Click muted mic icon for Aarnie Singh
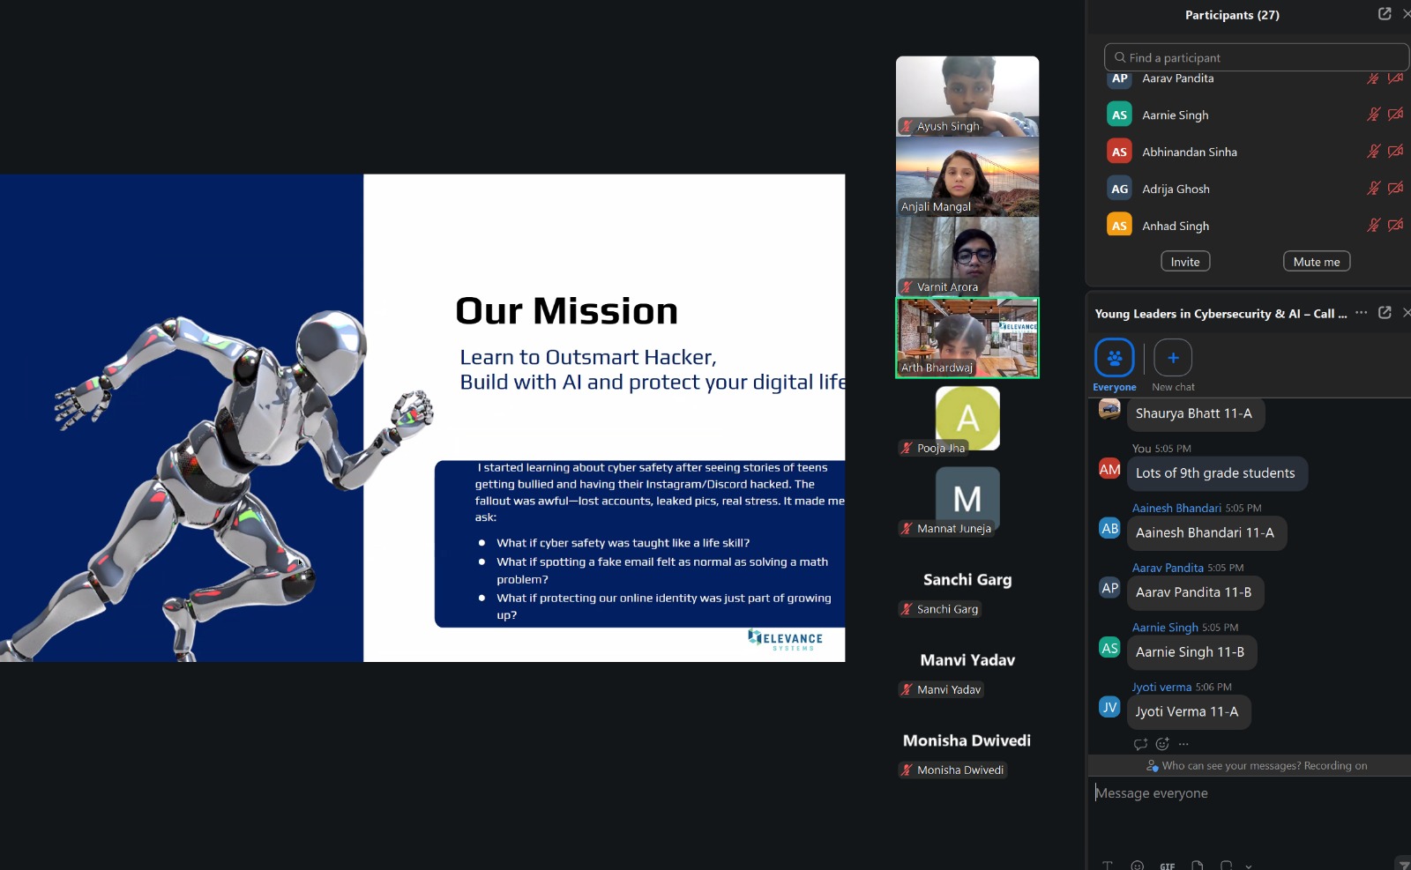This screenshot has width=1411, height=870. pyautogui.click(x=1373, y=115)
